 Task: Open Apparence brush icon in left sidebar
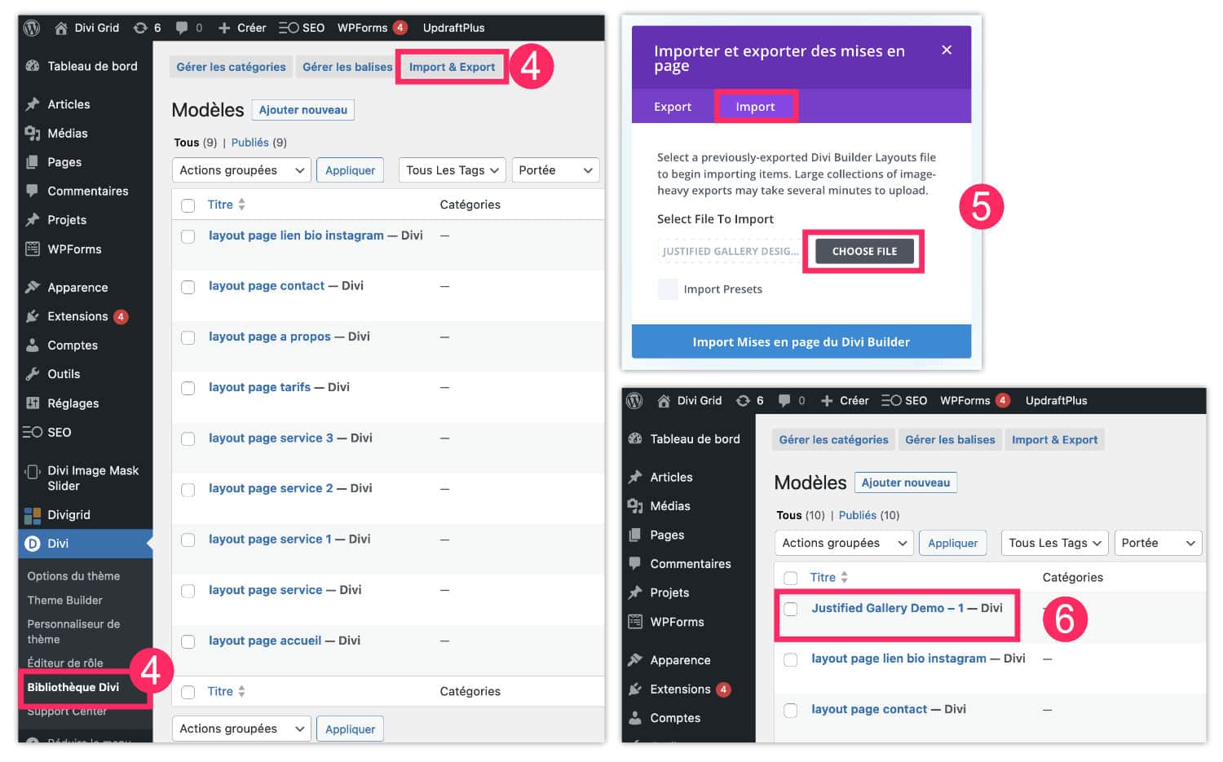coord(33,287)
